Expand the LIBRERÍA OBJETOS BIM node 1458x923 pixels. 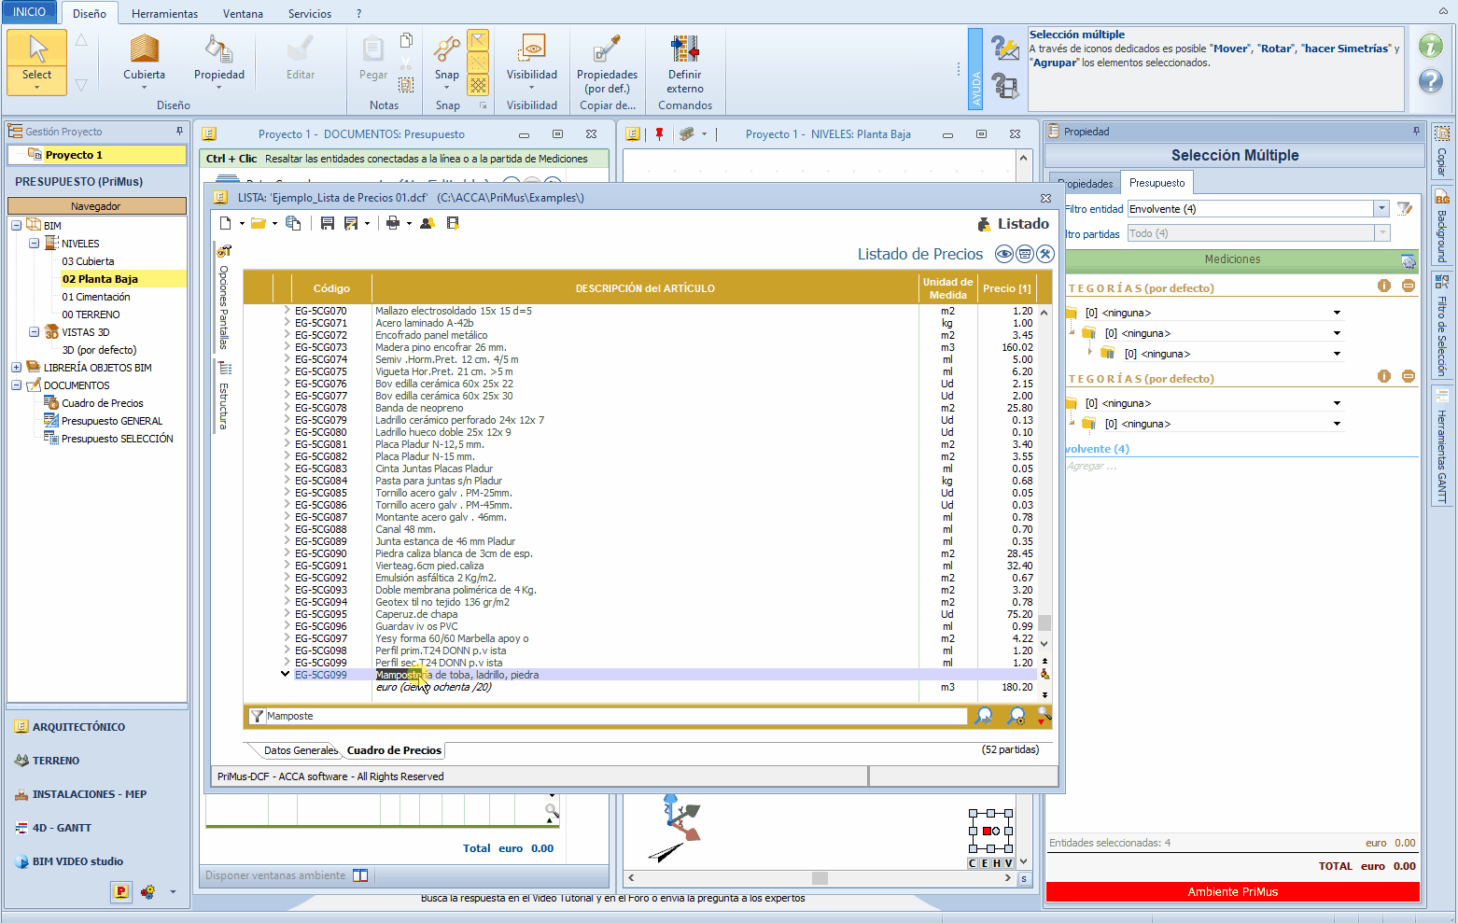(16, 368)
